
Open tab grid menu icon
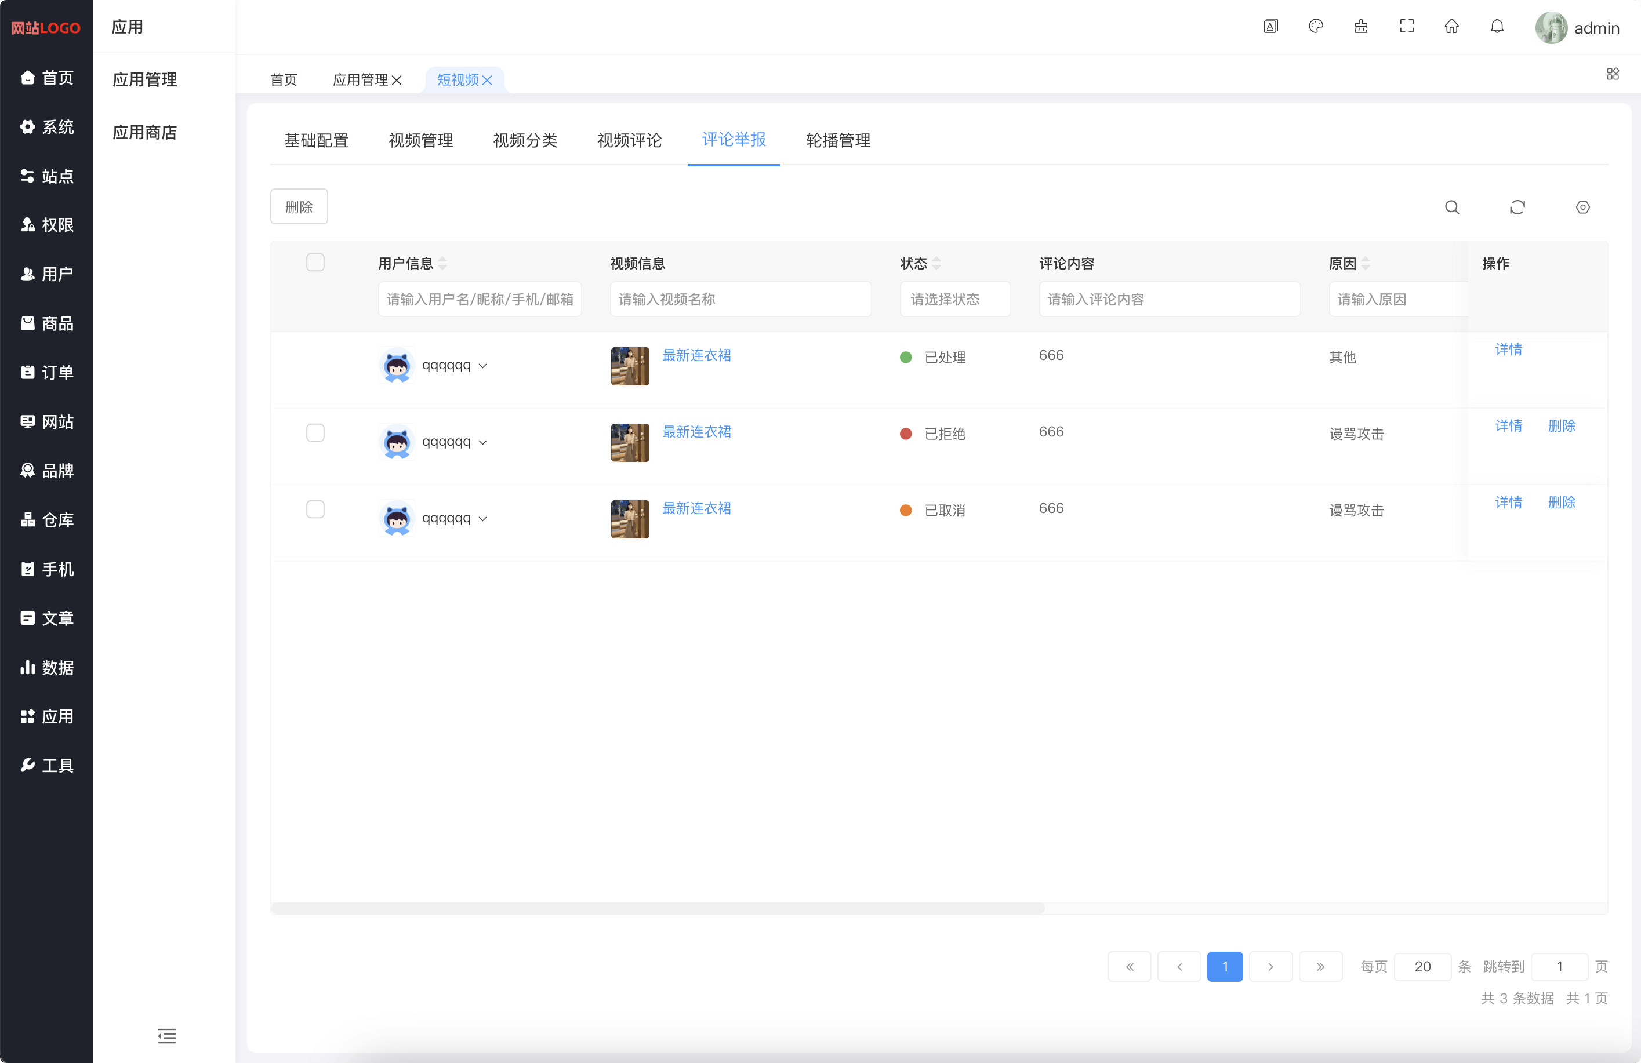pyautogui.click(x=1612, y=74)
